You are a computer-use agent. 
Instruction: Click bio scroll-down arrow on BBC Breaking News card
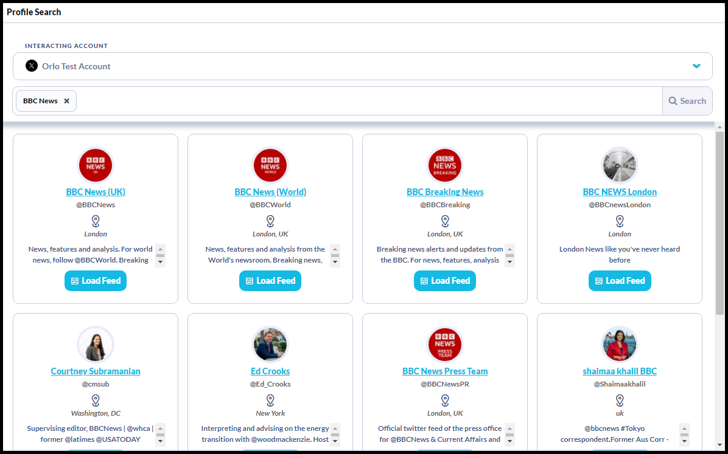coord(510,262)
